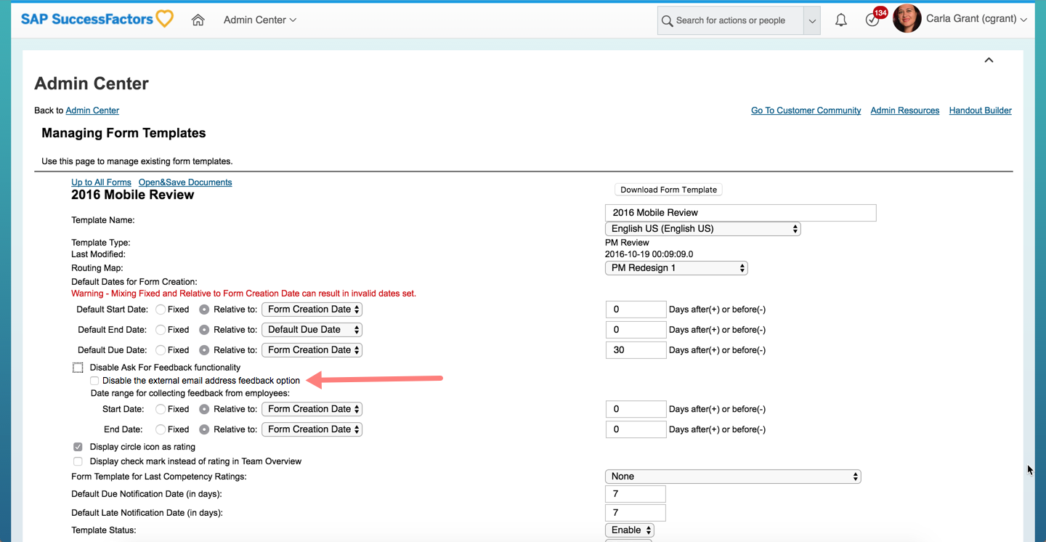This screenshot has height=542, width=1046.
Task: Follow the Back to Admin Center link
Action: (x=92, y=110)
